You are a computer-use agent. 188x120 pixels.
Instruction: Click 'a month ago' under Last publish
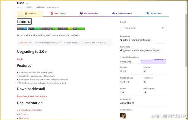point(127,103)
